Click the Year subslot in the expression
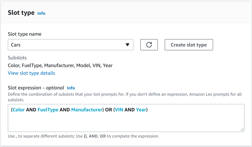 (141, 110)
